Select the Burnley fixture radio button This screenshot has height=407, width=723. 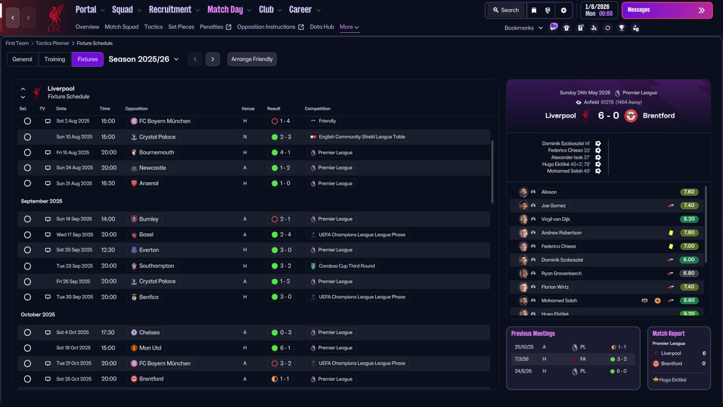(27, 219)
